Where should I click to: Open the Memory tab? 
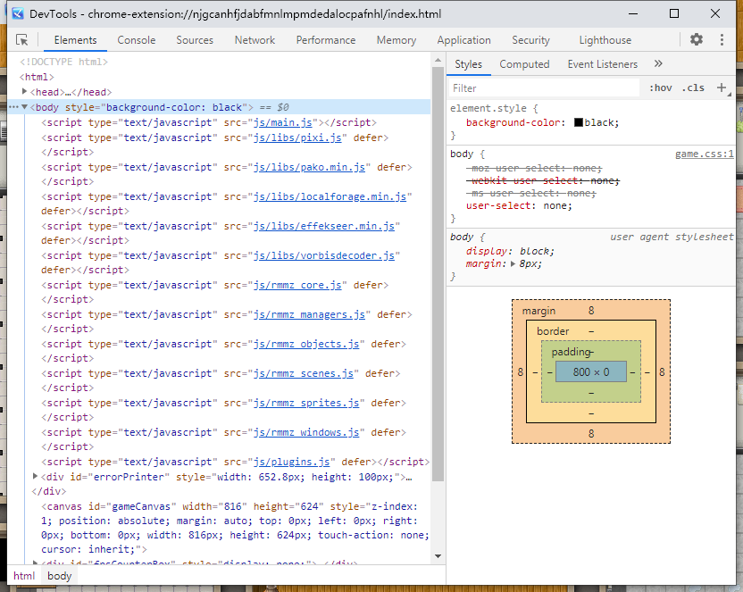[397, 40]
